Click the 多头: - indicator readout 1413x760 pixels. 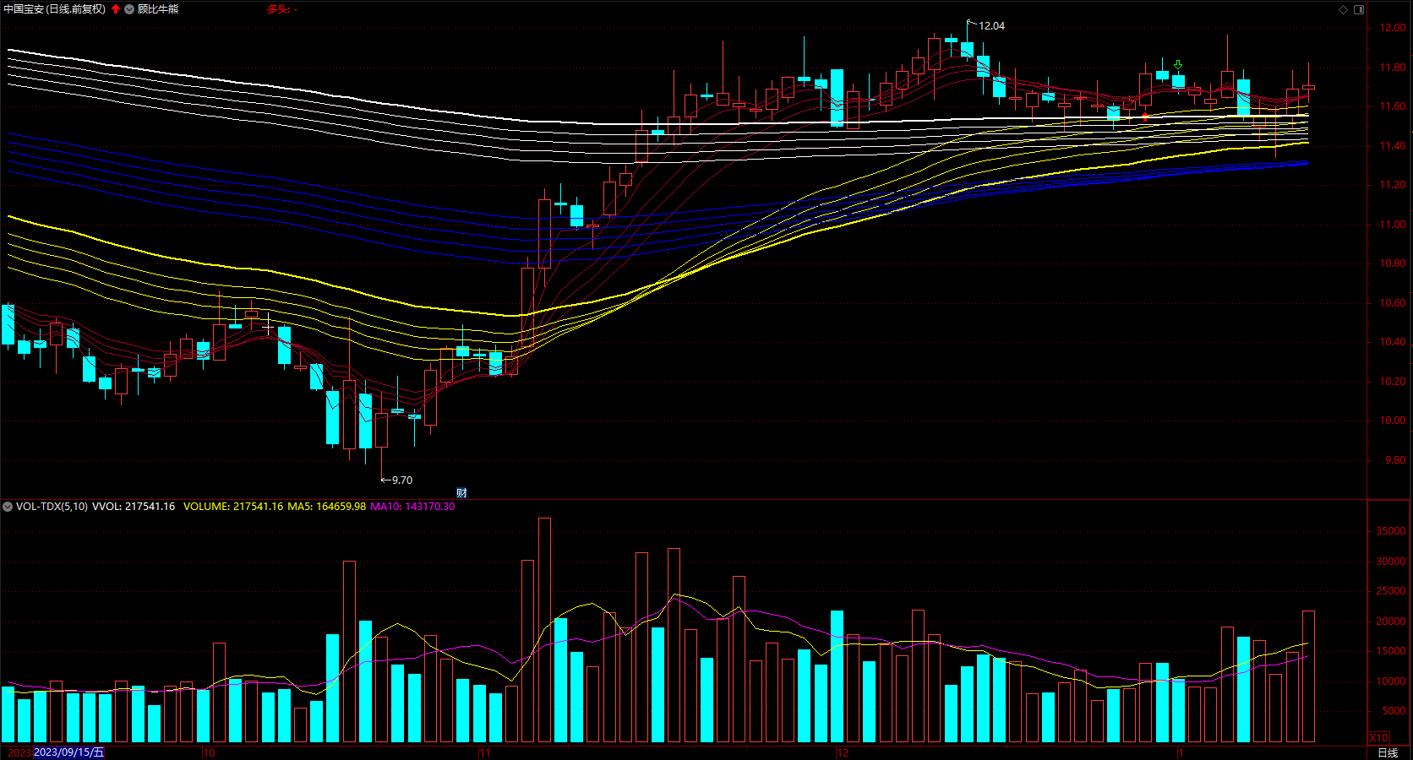coord(282,9)
